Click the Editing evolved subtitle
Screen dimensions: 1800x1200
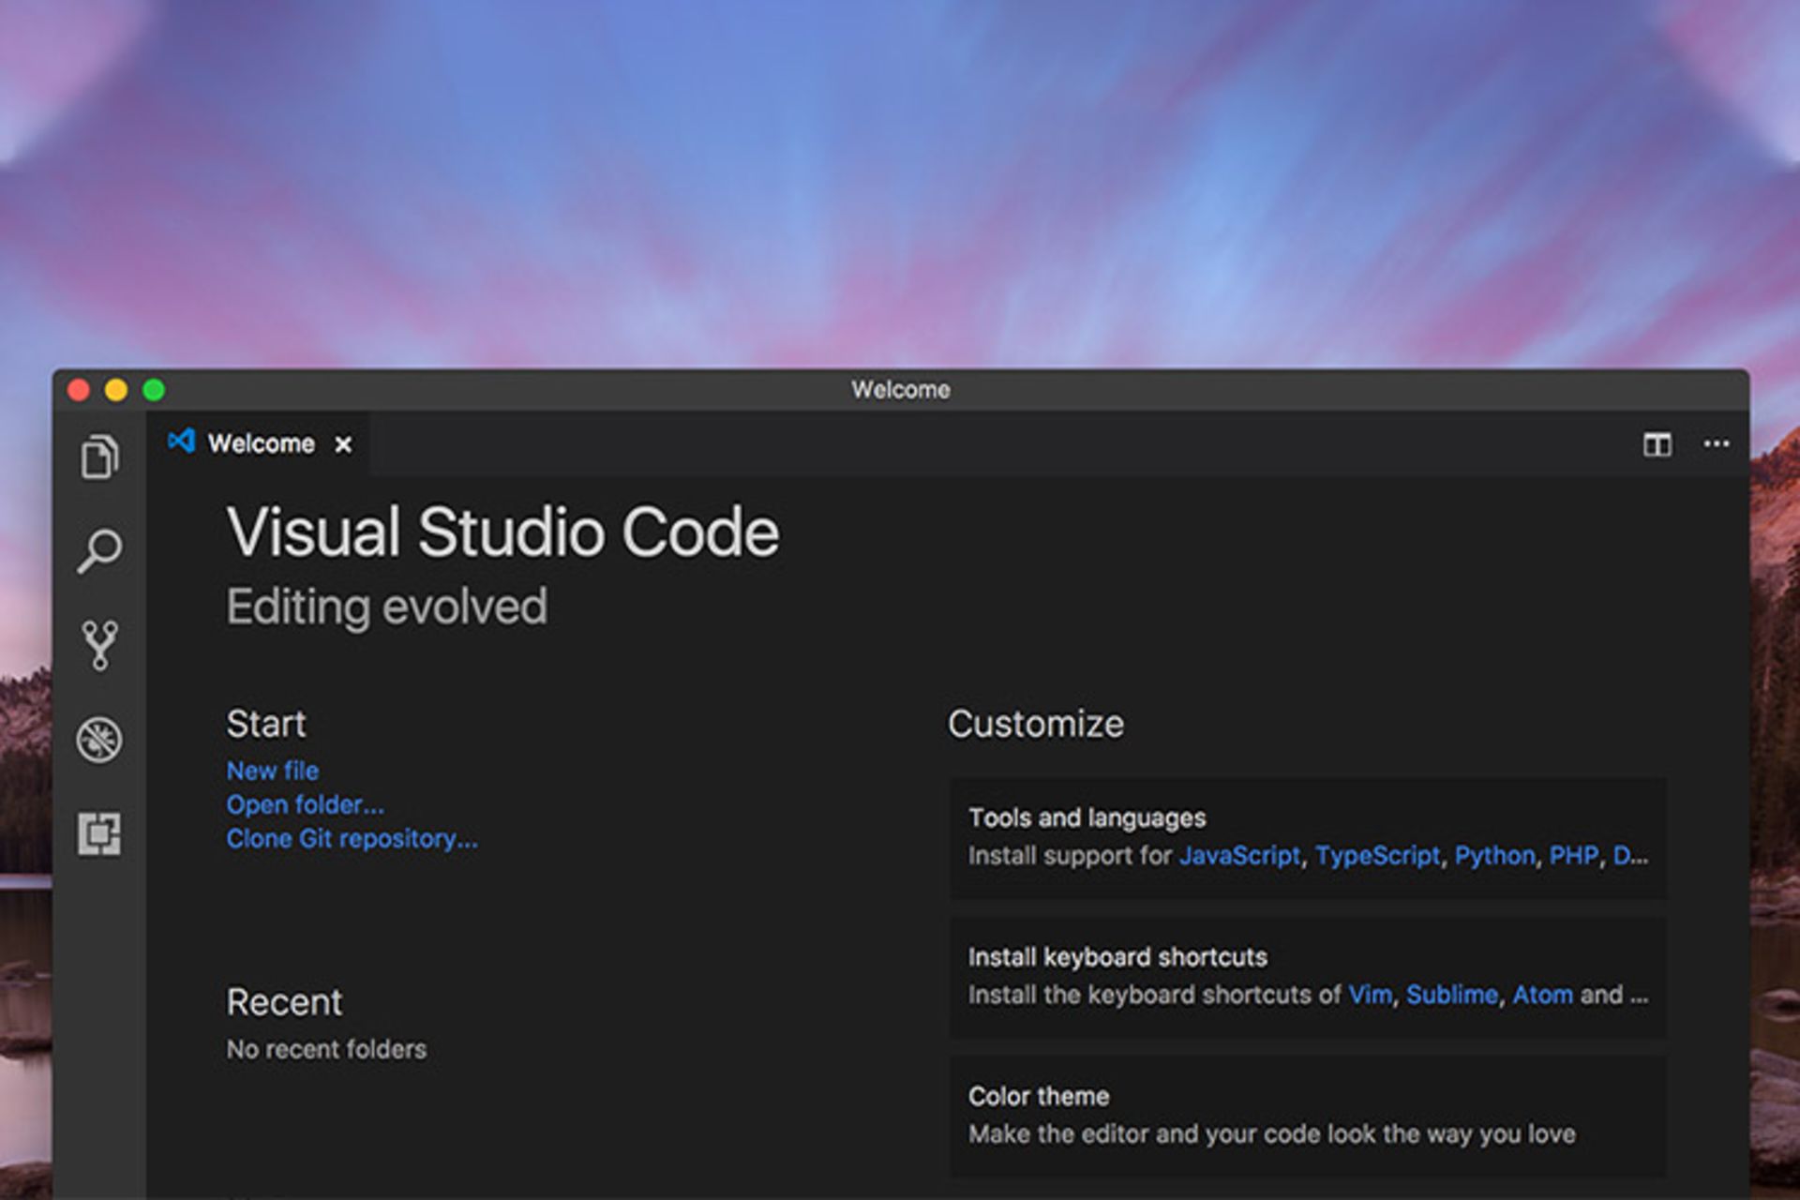[386, 607]
